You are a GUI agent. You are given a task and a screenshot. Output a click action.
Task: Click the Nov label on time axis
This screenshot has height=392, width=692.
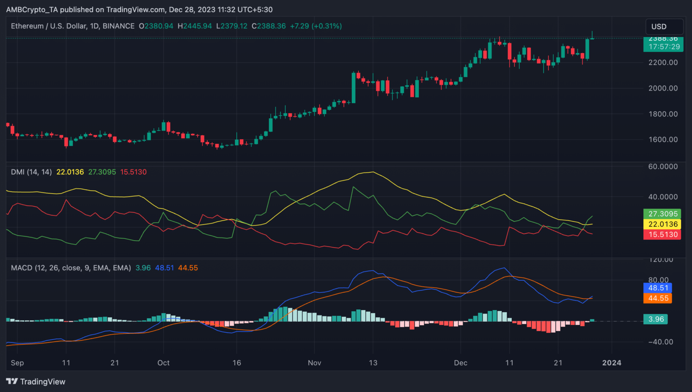pos(314,363)
